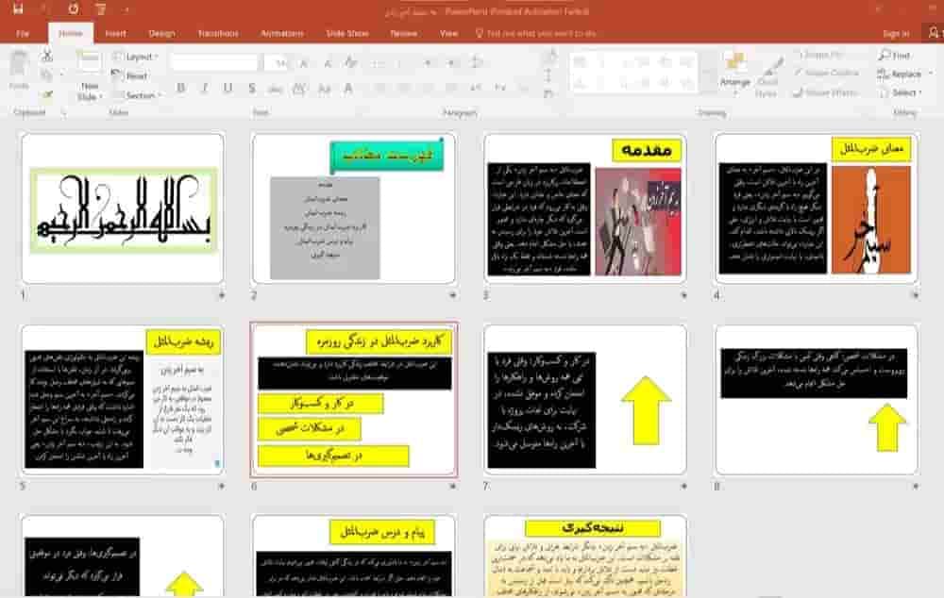The image size is (944, 598).
Task: Open the Section dropdown
Action: pyautogui.click(x=137, y=95)
